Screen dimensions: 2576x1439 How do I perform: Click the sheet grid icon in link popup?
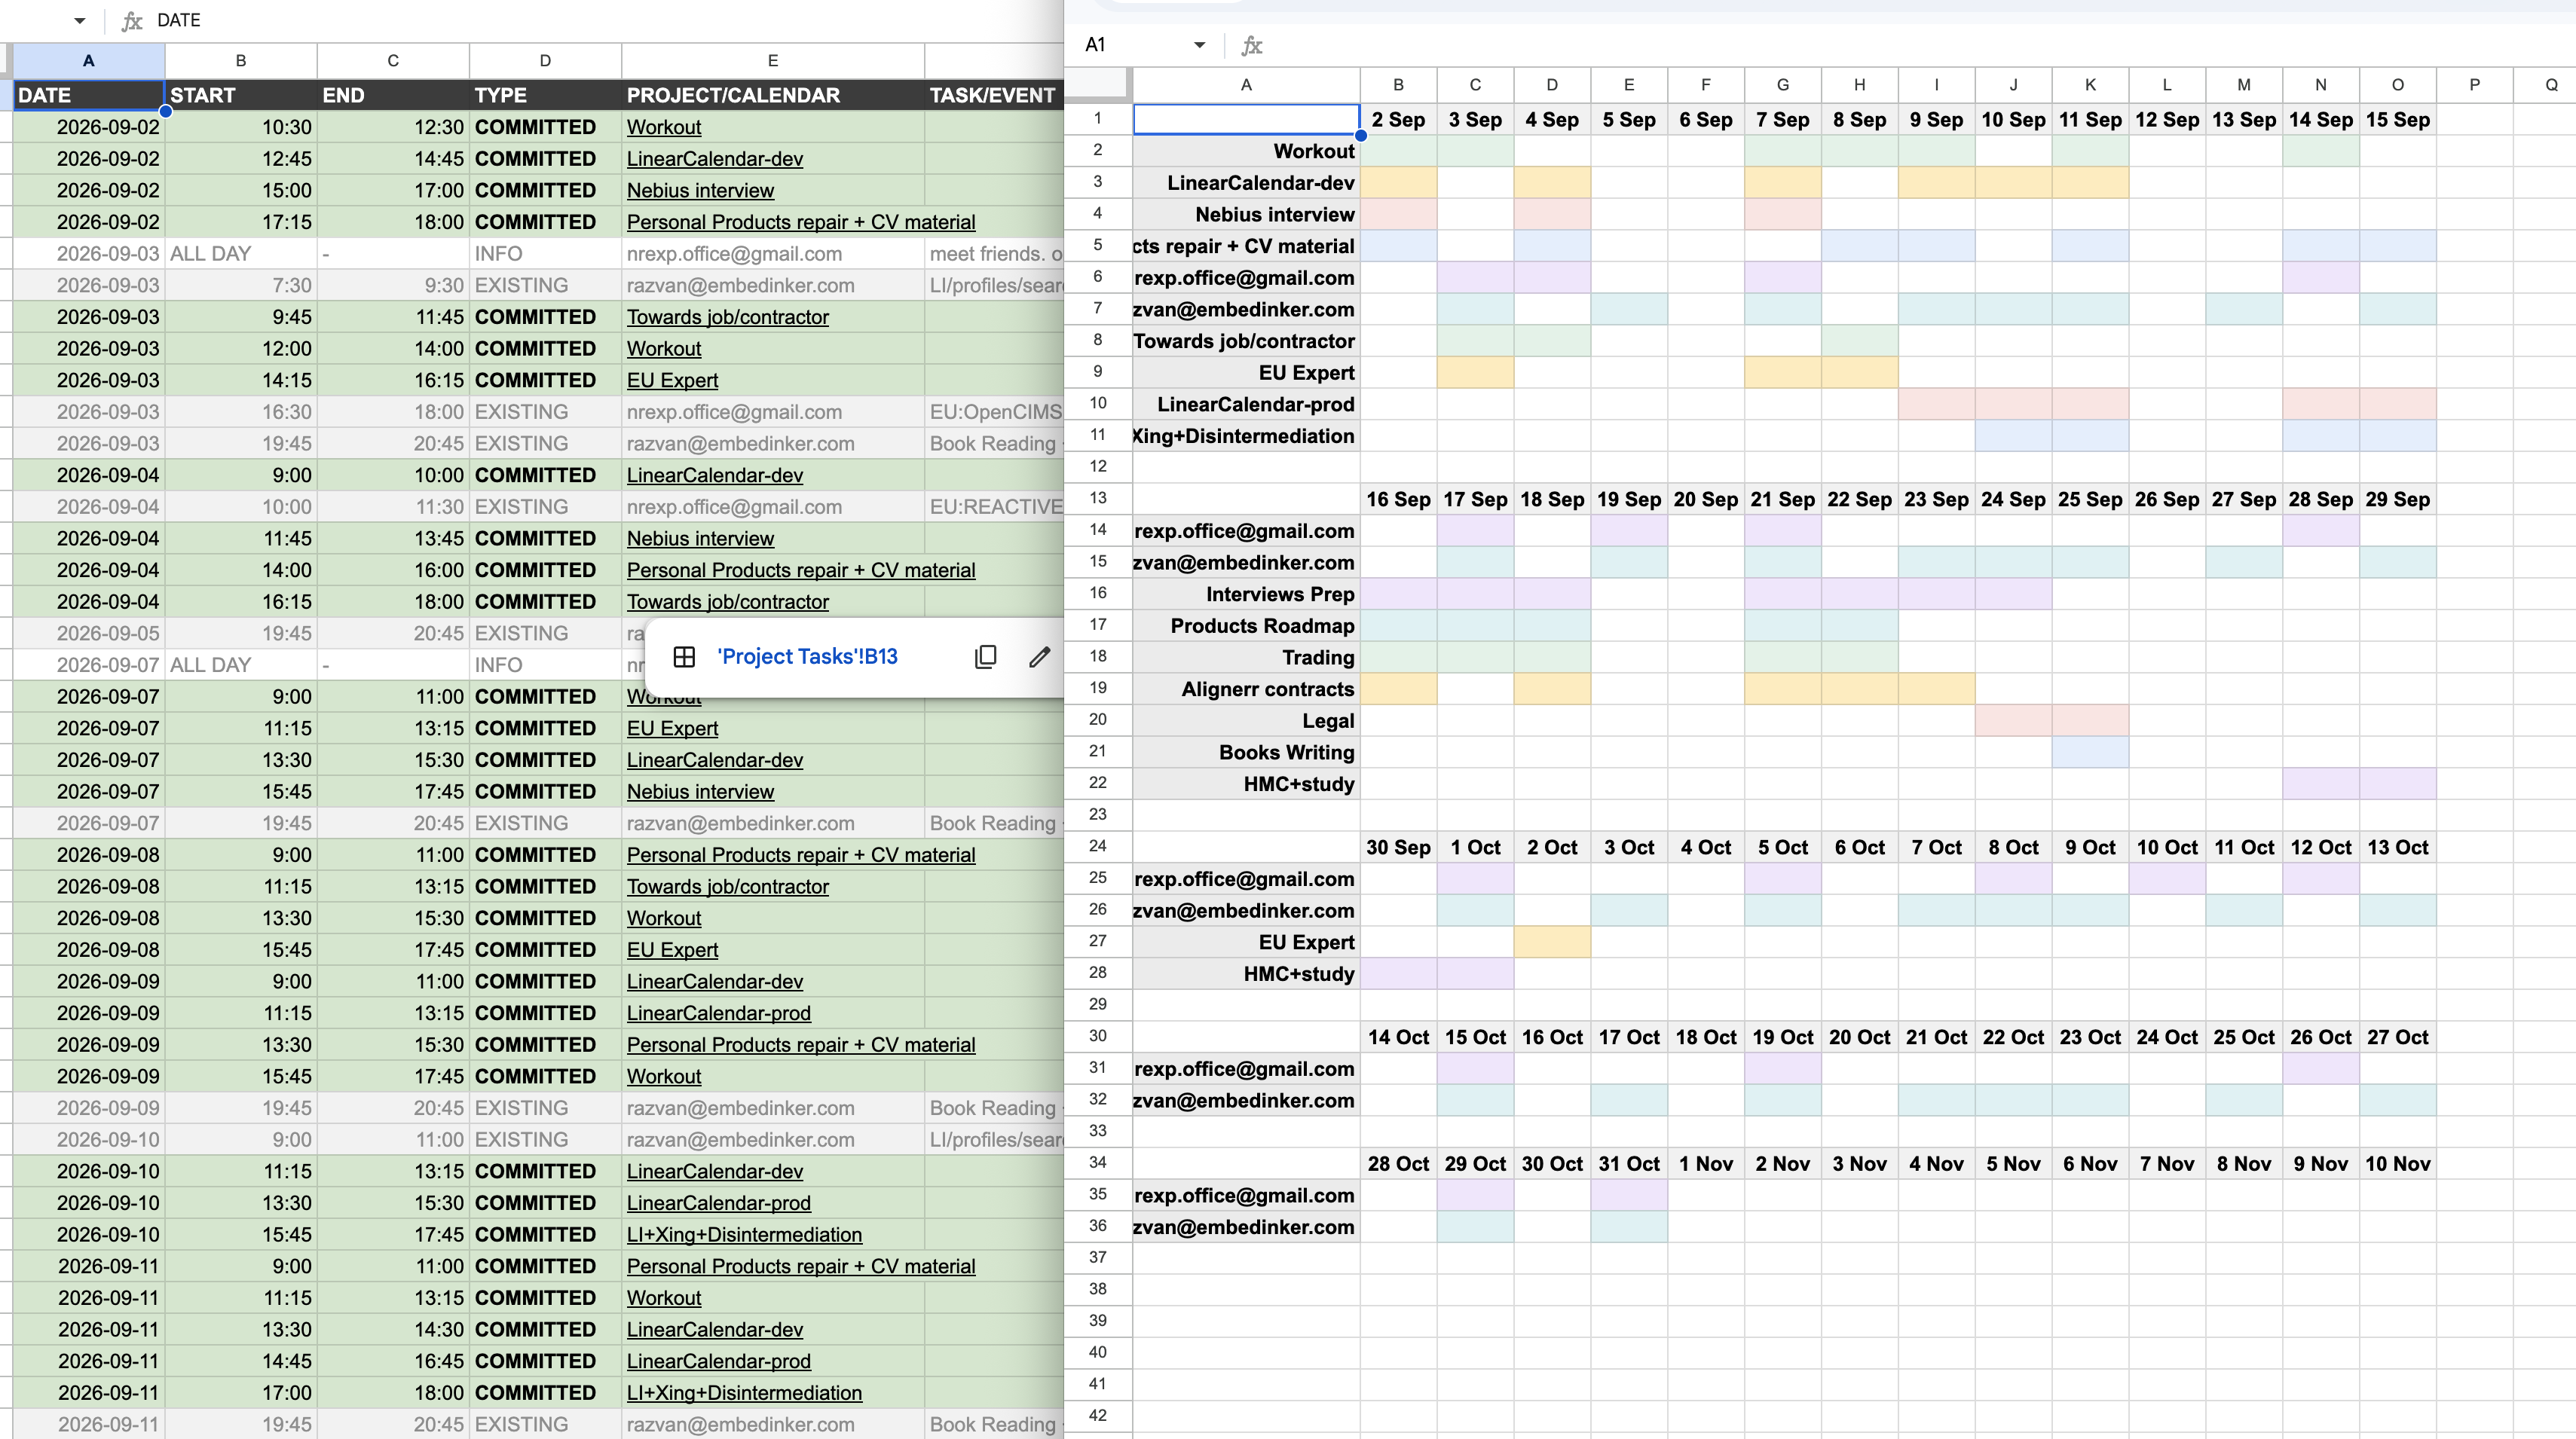(684, 656)
